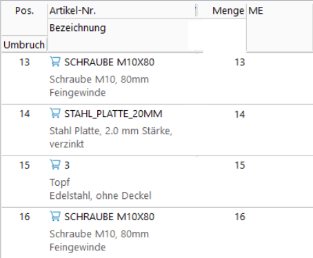The width and height of the screenshot is (313, 258).
Task: Select article SCHRAUBE M10X80 in position 13
Action: (109, 62)
